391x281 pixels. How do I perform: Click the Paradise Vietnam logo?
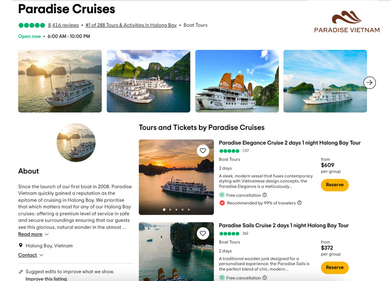pyautogui.click(x=347, y=22)
